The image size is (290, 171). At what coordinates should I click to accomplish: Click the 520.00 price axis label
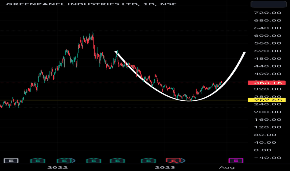point(268,51)
